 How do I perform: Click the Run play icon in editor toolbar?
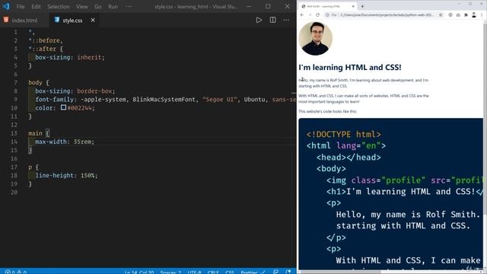click(259, 21)
